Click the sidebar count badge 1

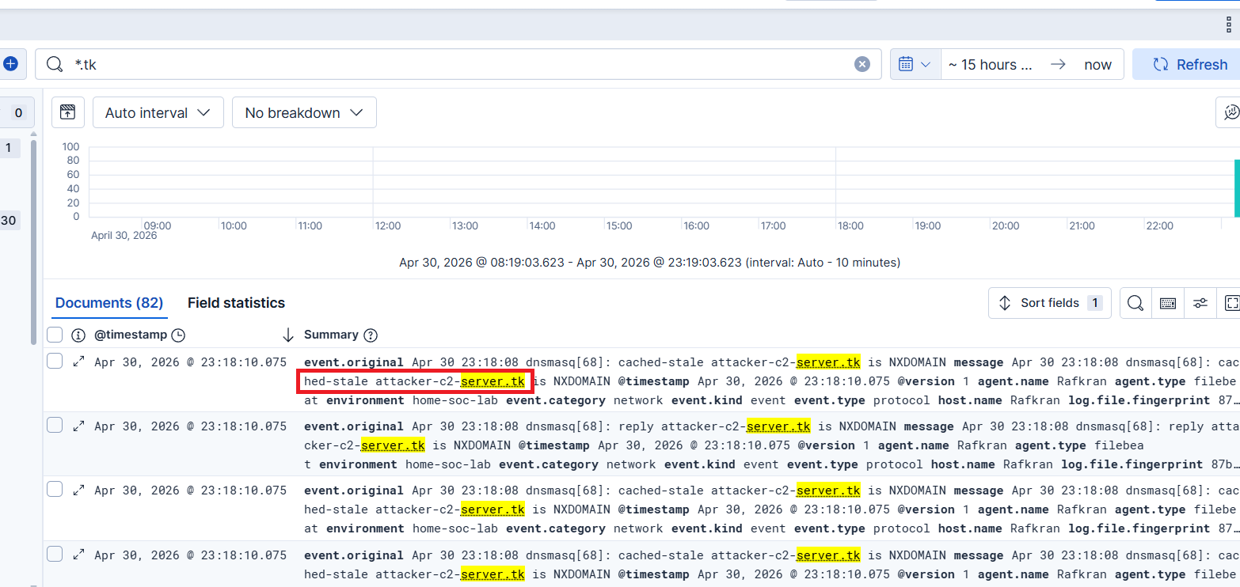pyautogui.click(x=9, y=147)
